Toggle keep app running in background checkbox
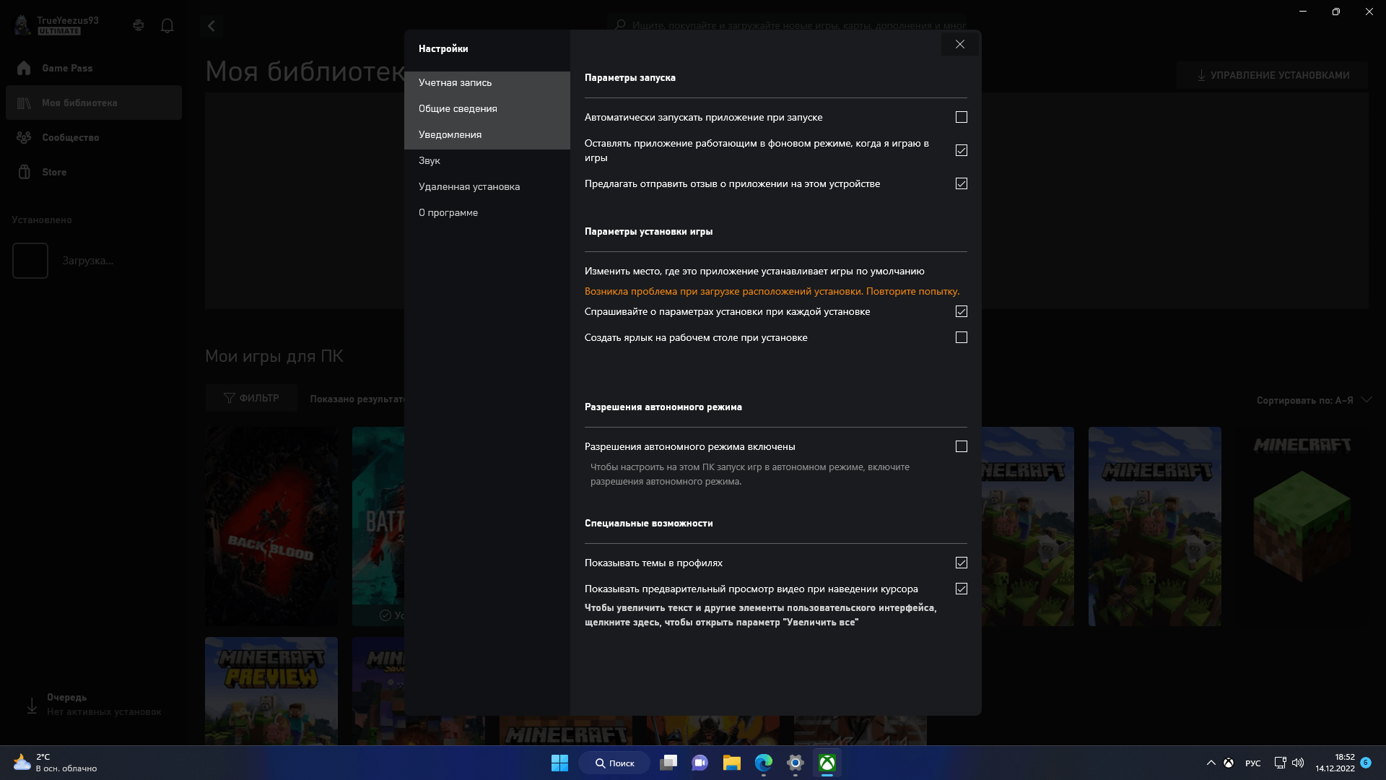Viewport: 1386px width, 780px height. click(961, 150)
